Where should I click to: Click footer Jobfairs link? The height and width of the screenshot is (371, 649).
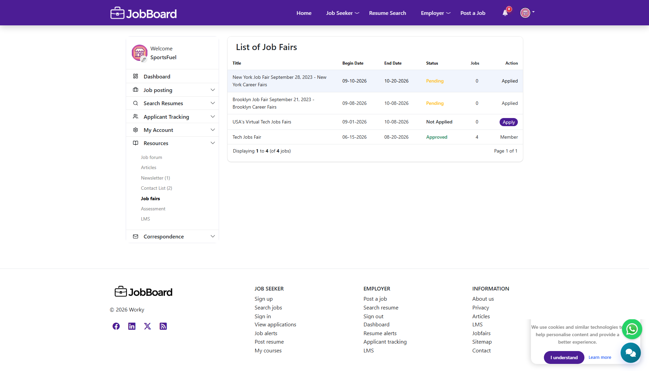(481, 333)
